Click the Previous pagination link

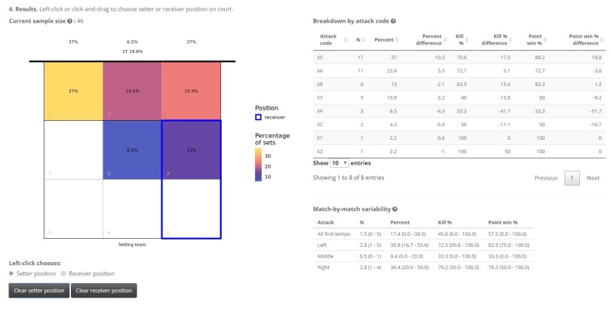pos(545,178)
